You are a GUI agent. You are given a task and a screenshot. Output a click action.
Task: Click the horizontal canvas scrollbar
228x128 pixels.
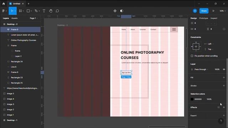pyautogui.click(x=167, y=127)
